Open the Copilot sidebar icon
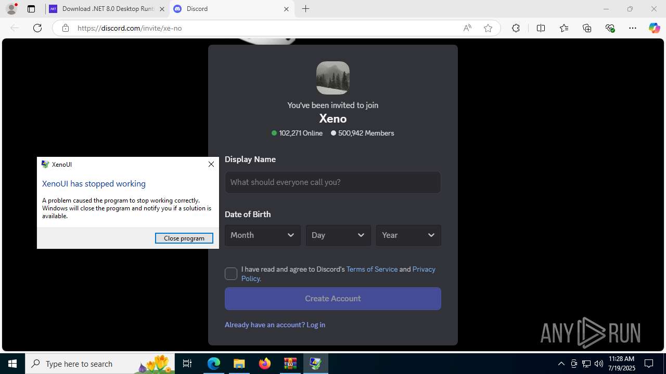Image resolution: width=666 pixels, height=374 pixels. pyautogui.click(x=654, y=28)
